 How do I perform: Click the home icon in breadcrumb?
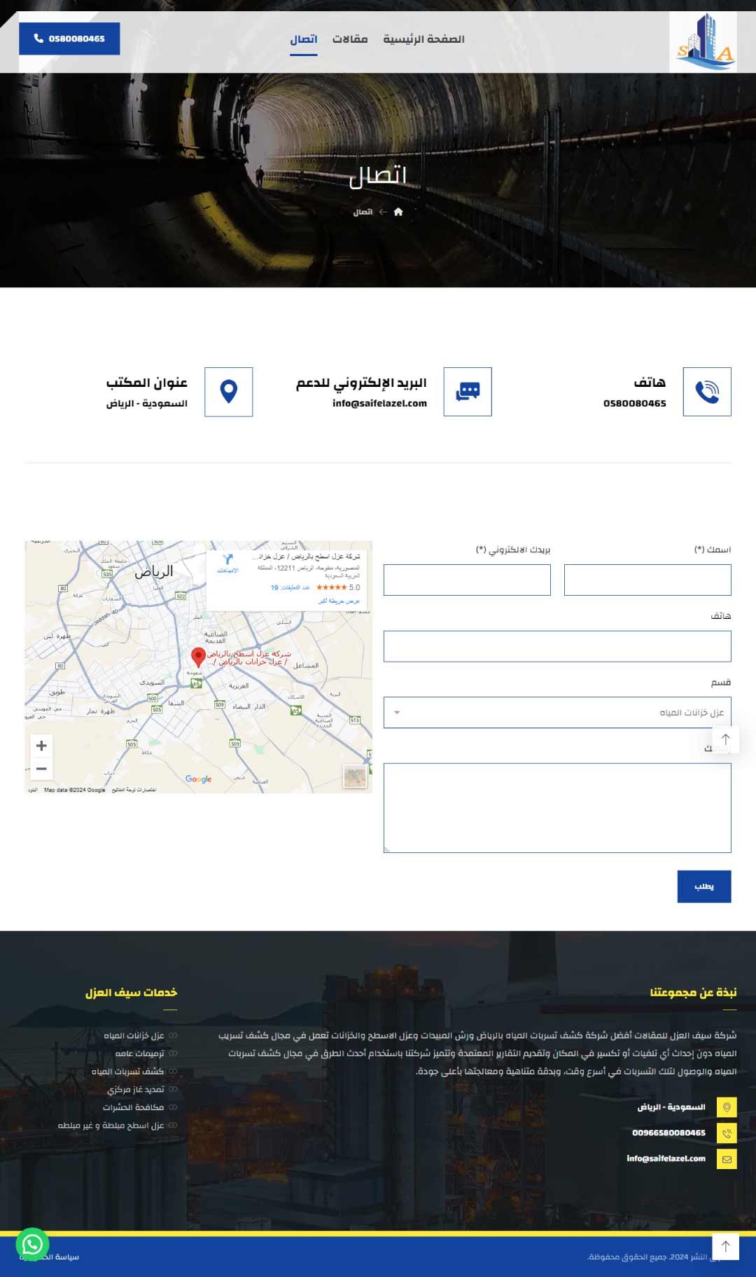click(x=398, y=212)
